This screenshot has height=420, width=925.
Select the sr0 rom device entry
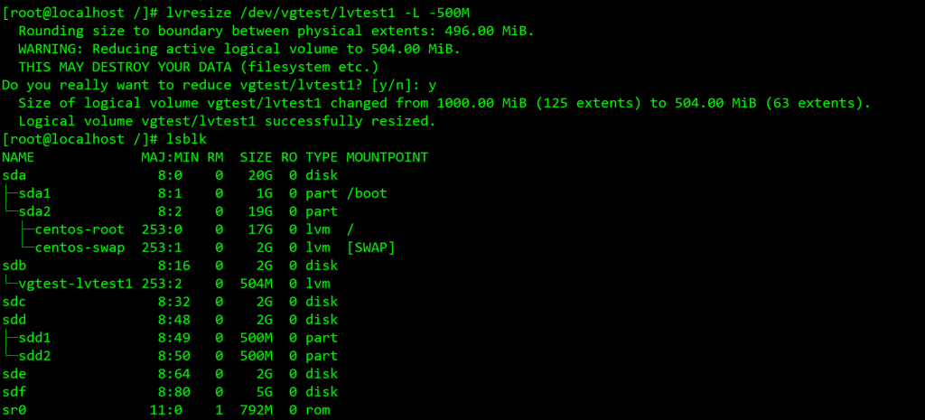[14, 411]
